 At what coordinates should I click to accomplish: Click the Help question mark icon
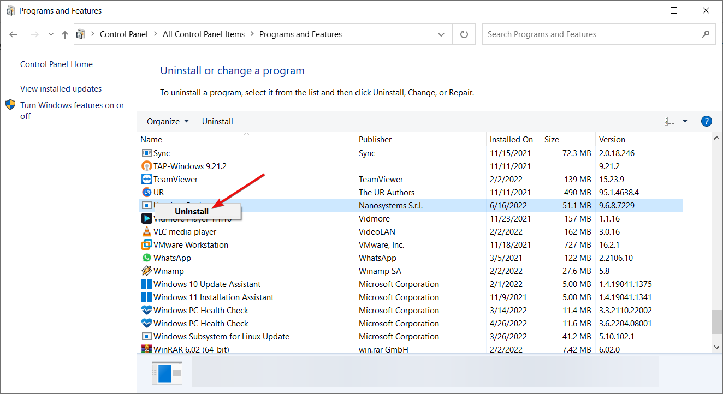pyautogui.click(x=706, y=121)
